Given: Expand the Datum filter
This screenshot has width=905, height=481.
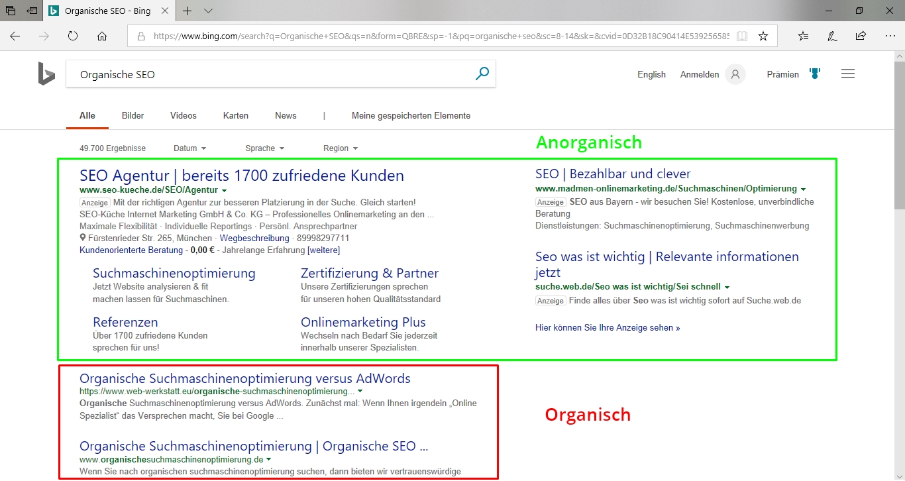Looking at the screenshot, I should (189, 148).
